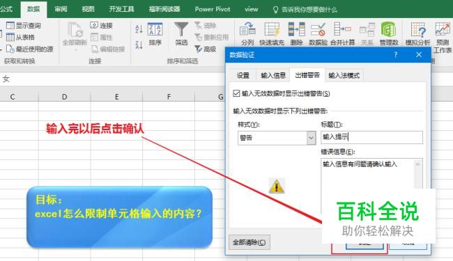Open 高级 (Advanced) filter options

[x=206, y=49]
